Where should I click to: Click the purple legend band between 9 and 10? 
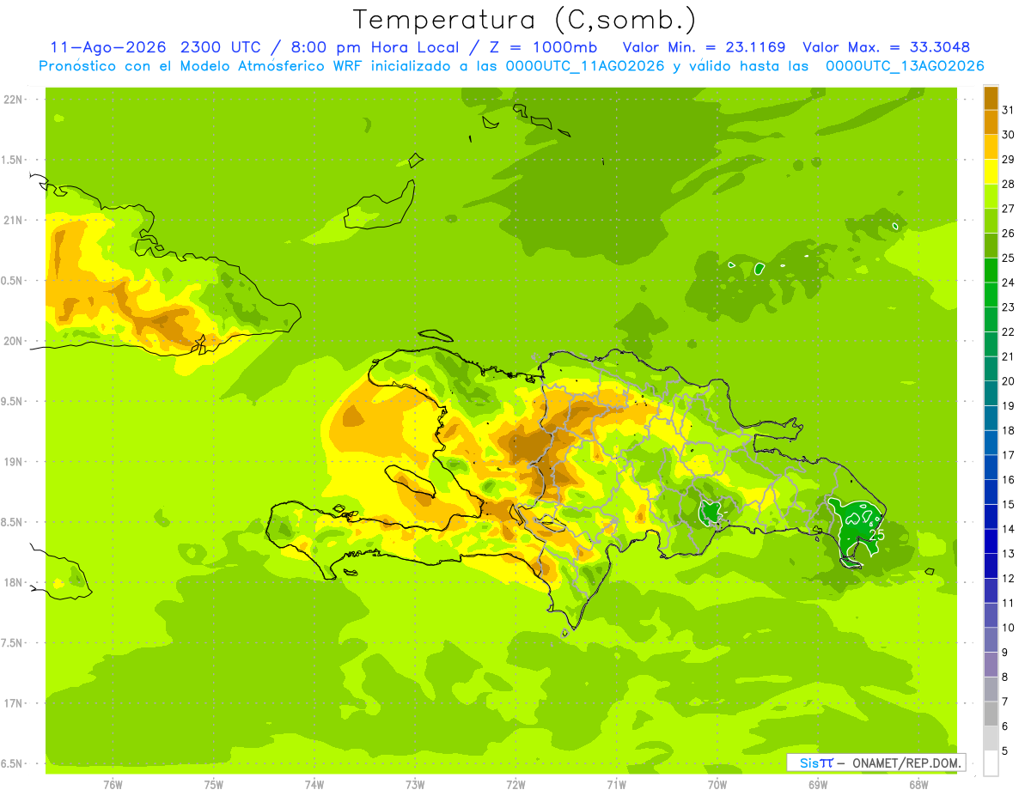tap(991, 640)
